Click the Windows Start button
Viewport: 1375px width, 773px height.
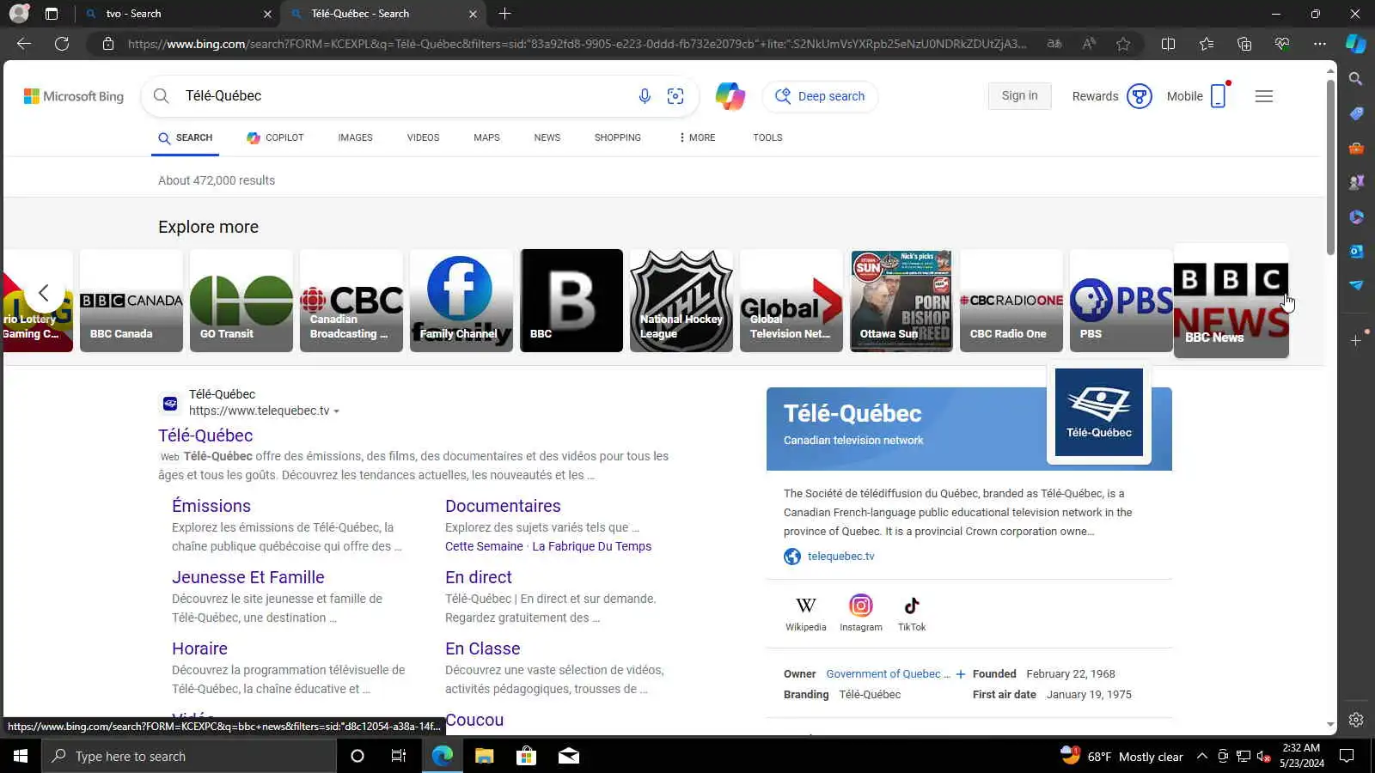(21, 756)
